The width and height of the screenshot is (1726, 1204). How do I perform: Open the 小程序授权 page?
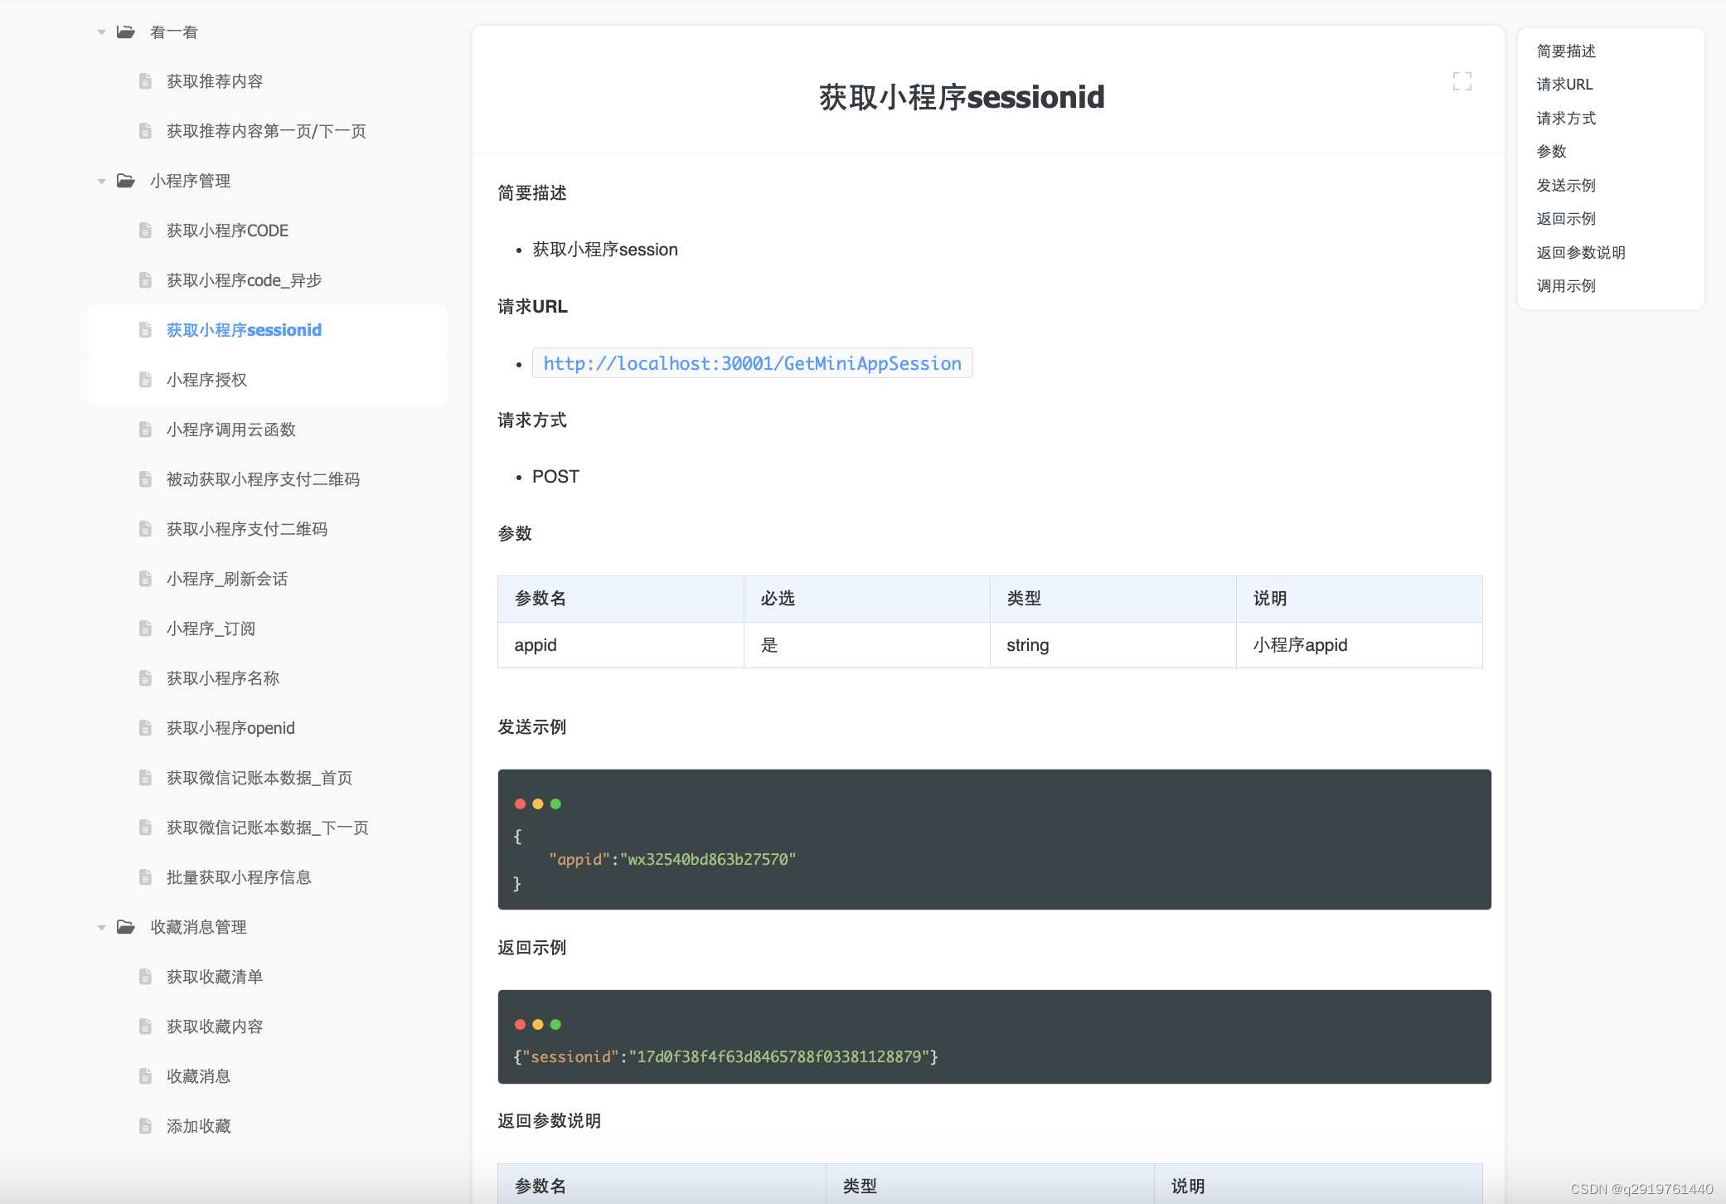206,380
